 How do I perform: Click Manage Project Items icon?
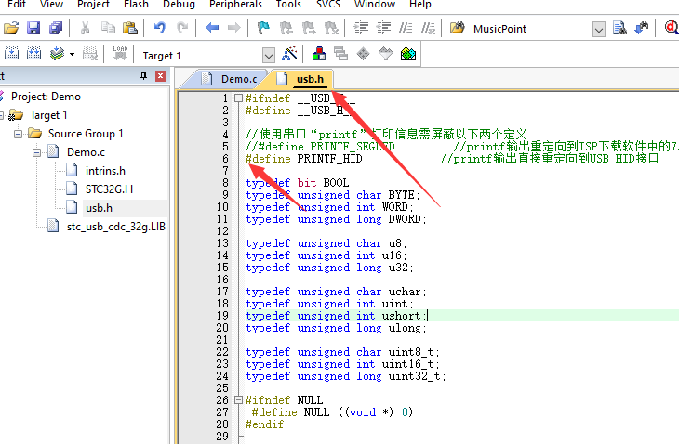pos(319,55)
